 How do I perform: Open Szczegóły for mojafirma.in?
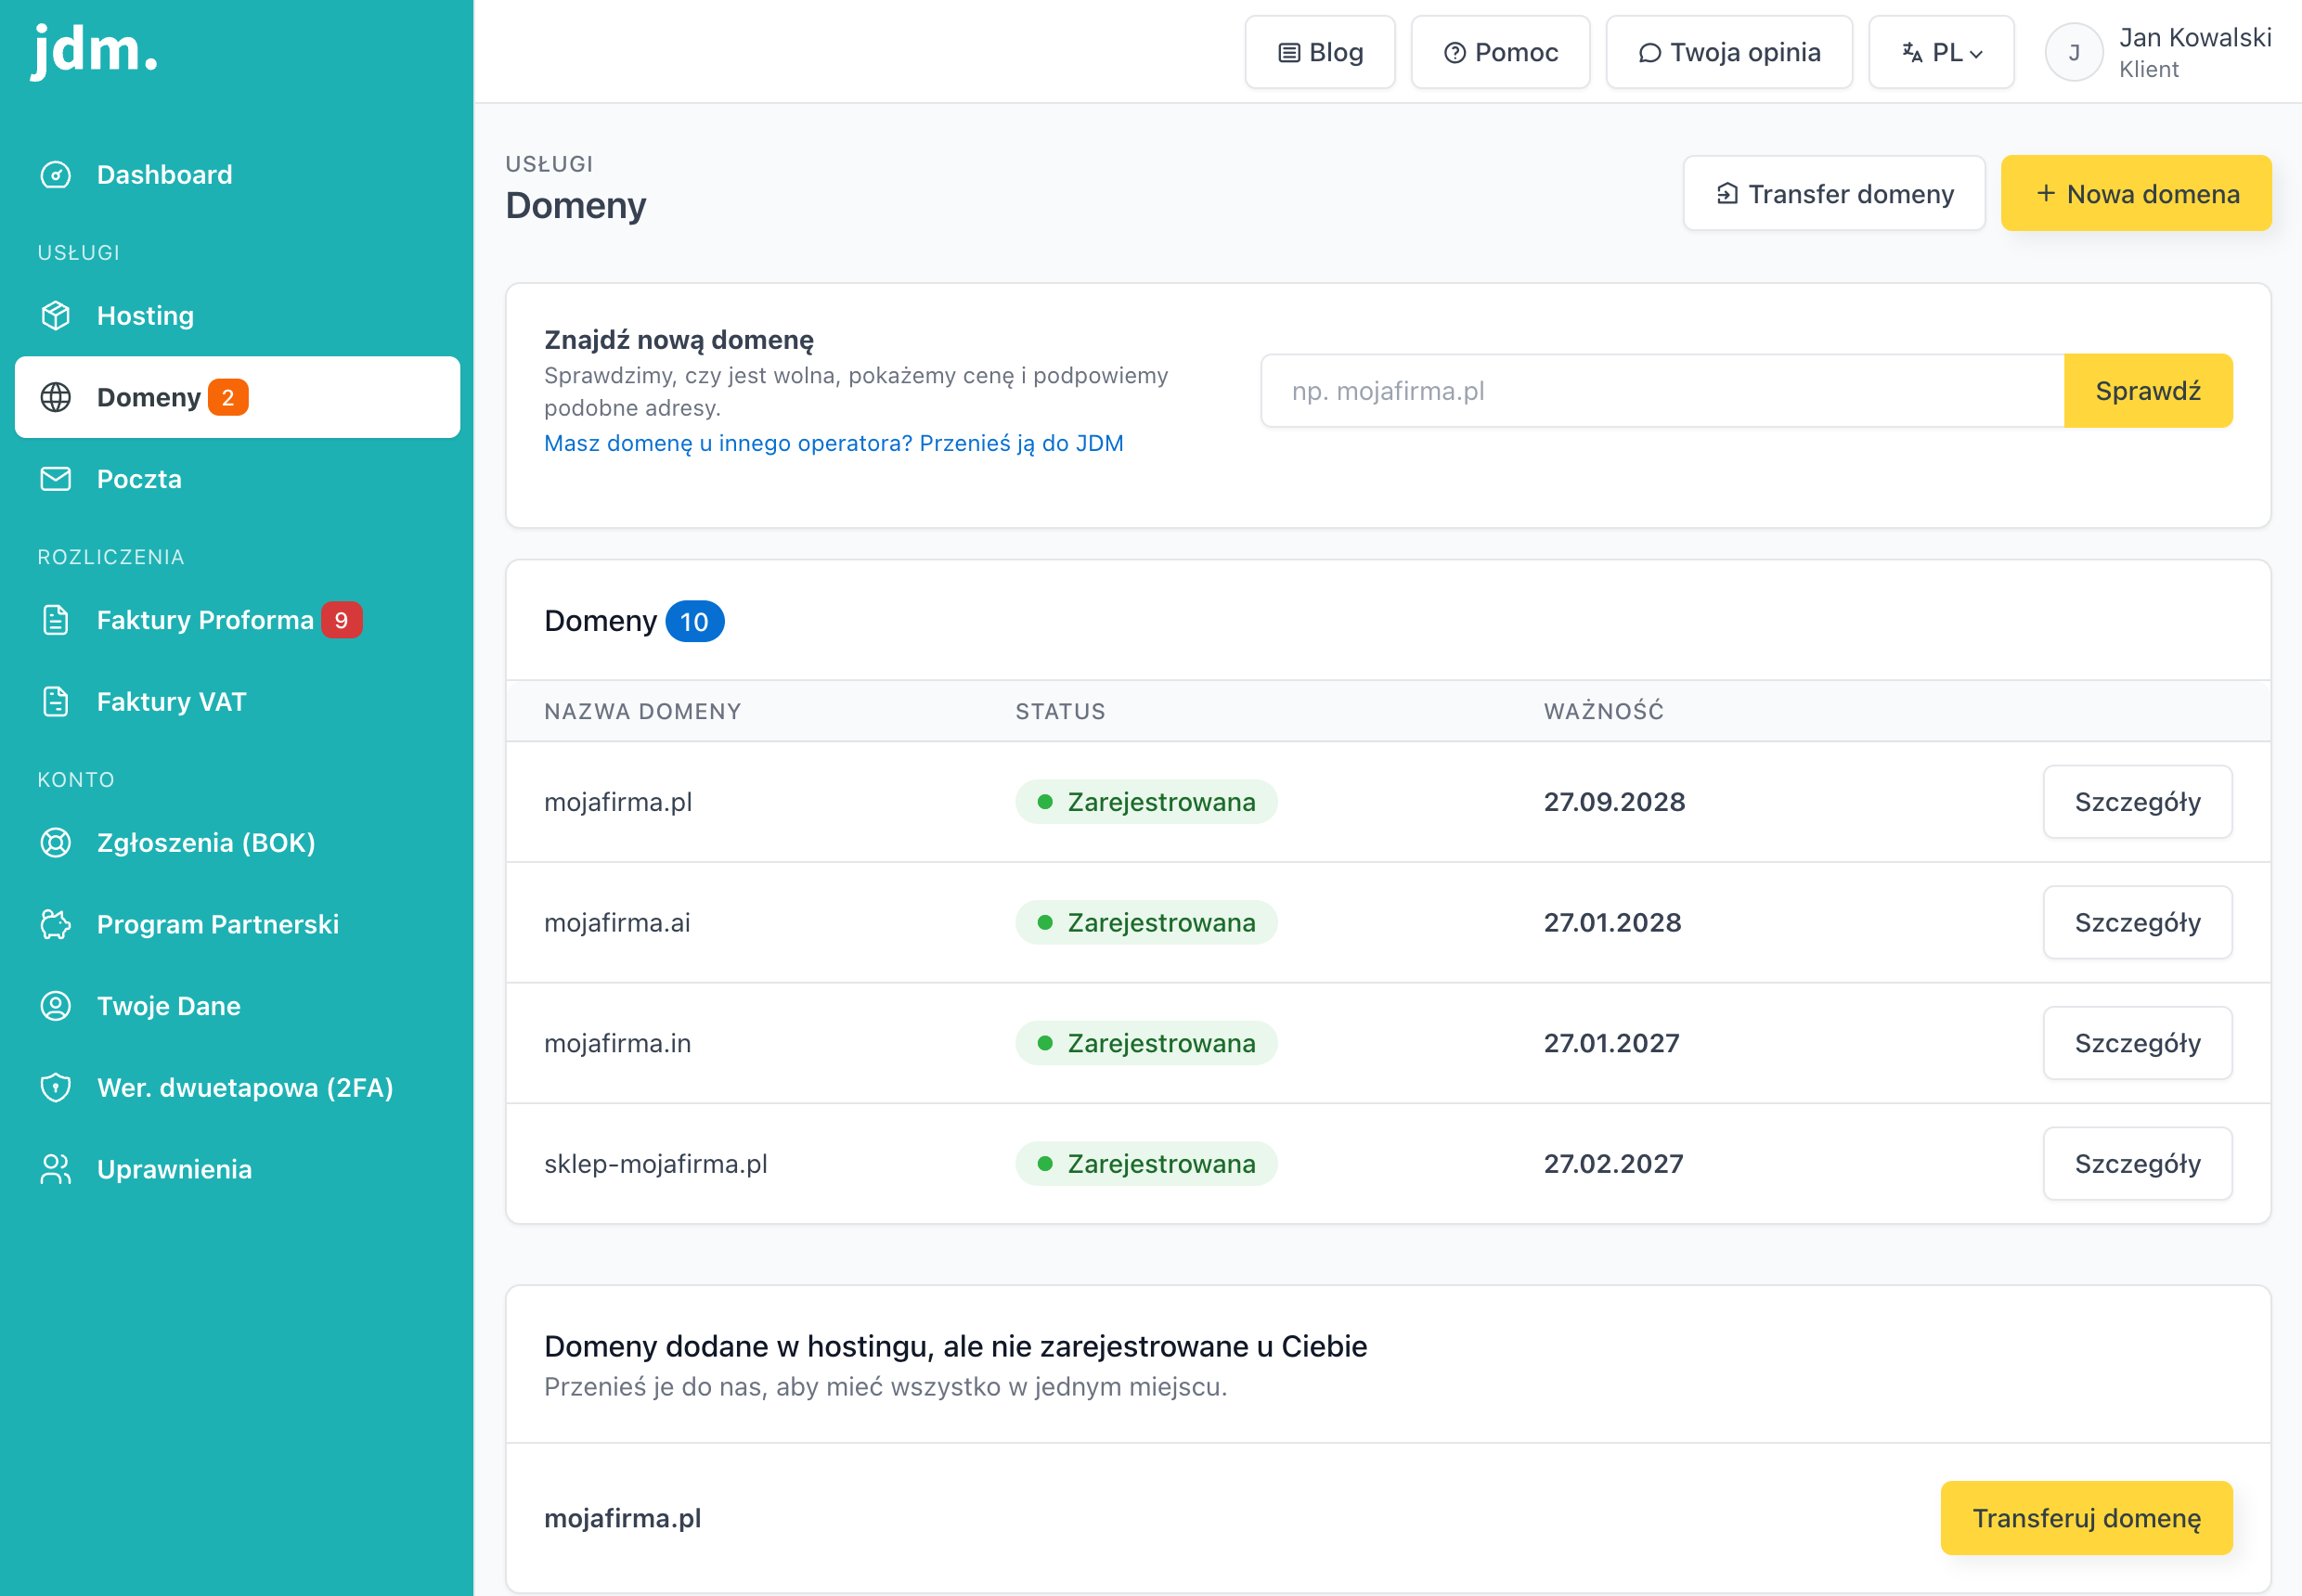tap(2137, 1043)
